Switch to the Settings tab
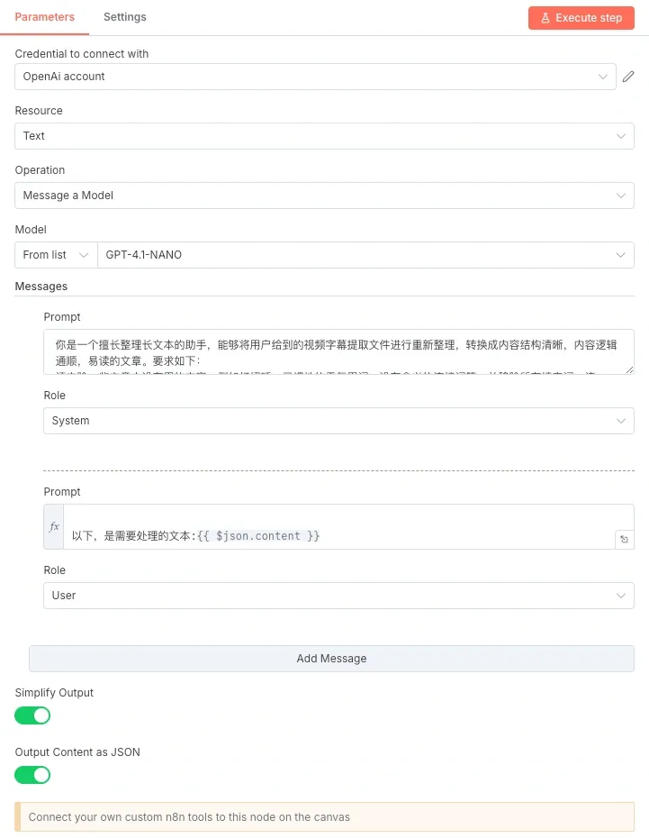The height and width of the screenshot is (838, 649). [125, 17]
